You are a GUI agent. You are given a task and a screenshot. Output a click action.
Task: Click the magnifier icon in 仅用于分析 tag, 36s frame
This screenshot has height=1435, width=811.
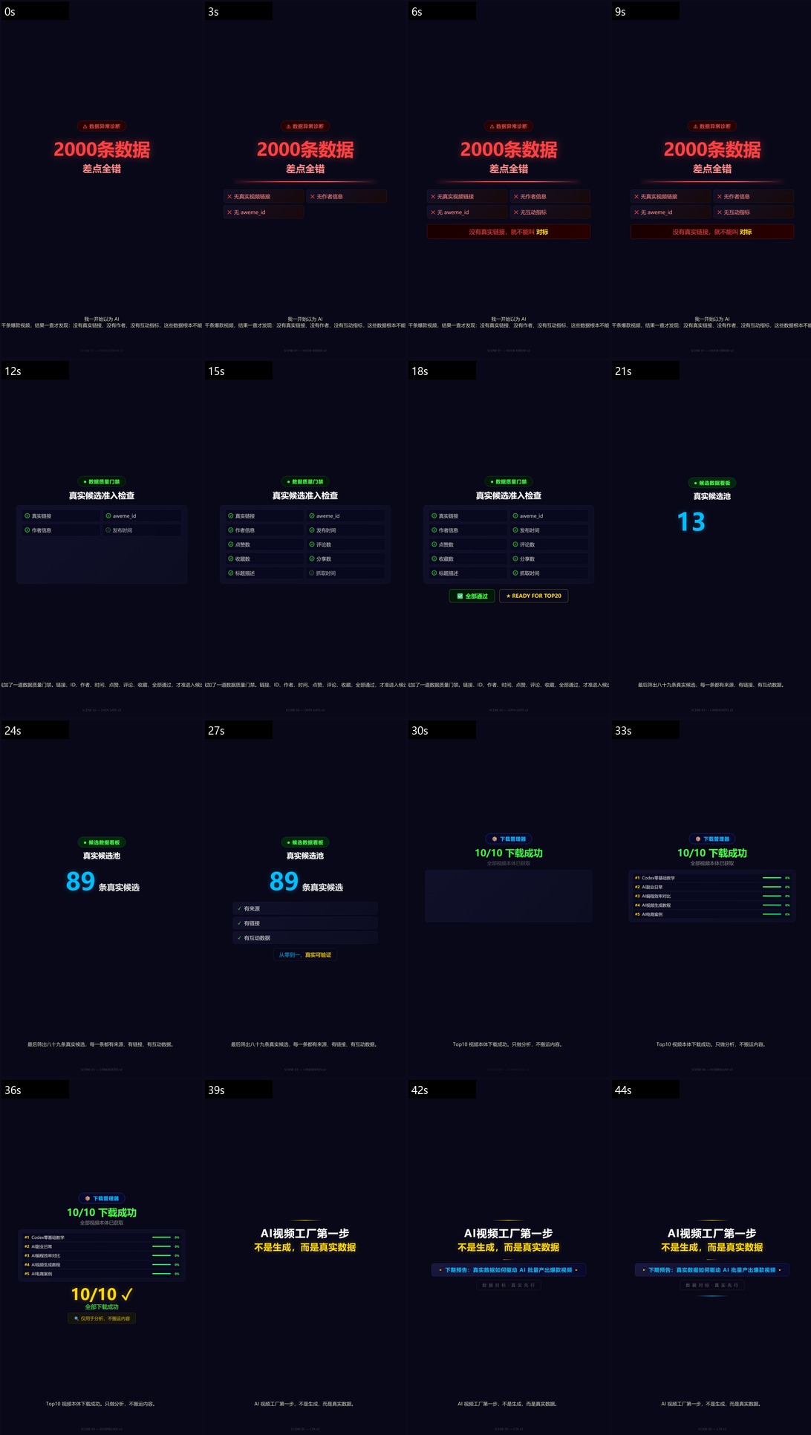76,1318
